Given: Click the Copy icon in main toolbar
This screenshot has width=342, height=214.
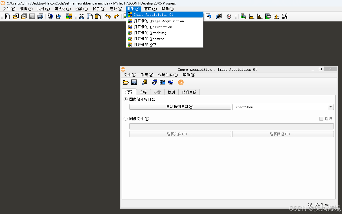Looking at the screenshot, I should [90, 16].
